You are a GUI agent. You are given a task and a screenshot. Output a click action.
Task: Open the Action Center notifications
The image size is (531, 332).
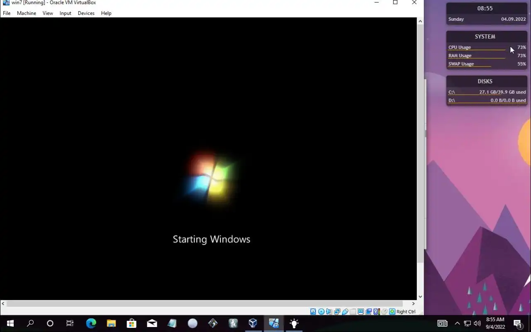click(x=517, y=323)
